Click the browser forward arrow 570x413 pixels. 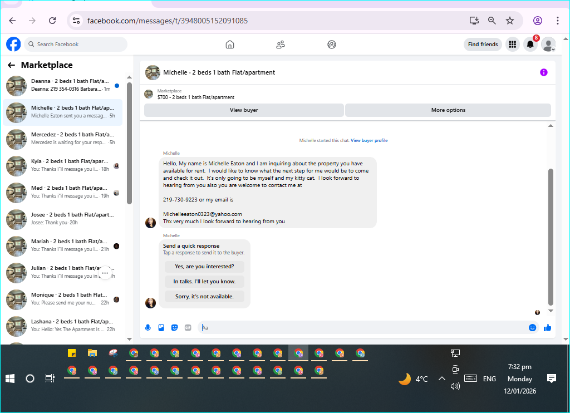[32, 21]
